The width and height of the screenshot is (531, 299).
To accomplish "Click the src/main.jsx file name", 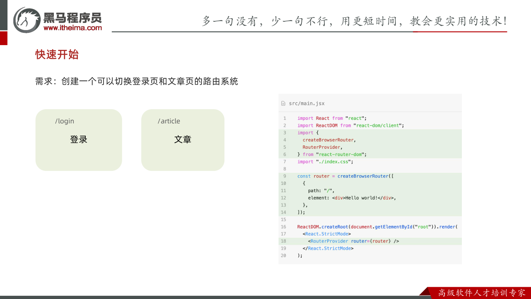I will pyautogui.click(x=307, y=104).
